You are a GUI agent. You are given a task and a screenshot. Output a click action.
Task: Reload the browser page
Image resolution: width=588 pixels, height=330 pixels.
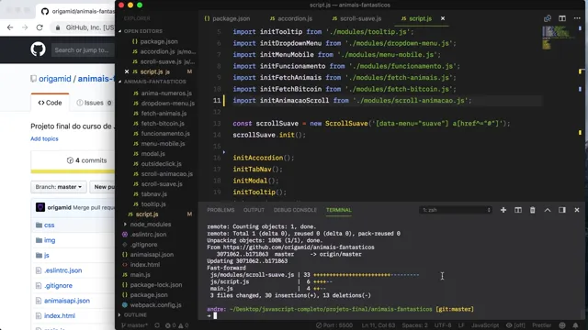tap(40, 27)
